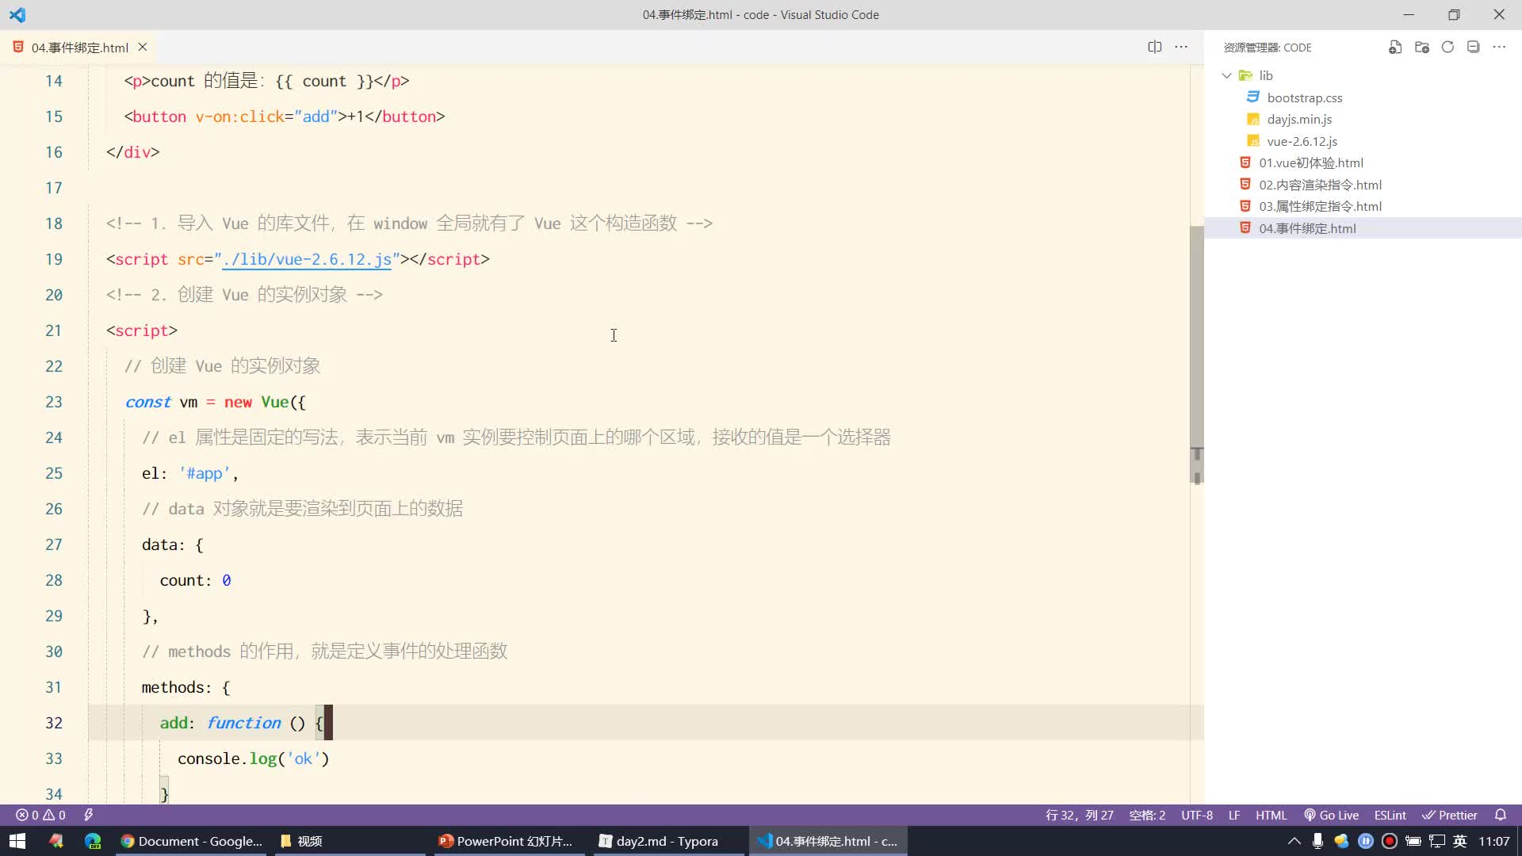
Task: Open Document Google Chrome taskbar window
Action: [191, 841]
